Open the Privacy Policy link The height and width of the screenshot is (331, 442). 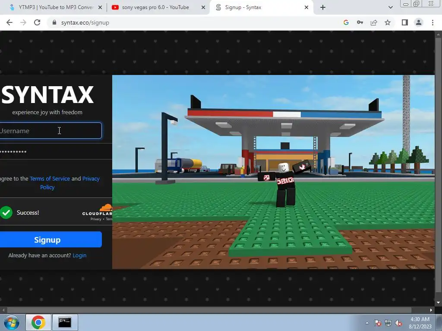coord(69,183)
